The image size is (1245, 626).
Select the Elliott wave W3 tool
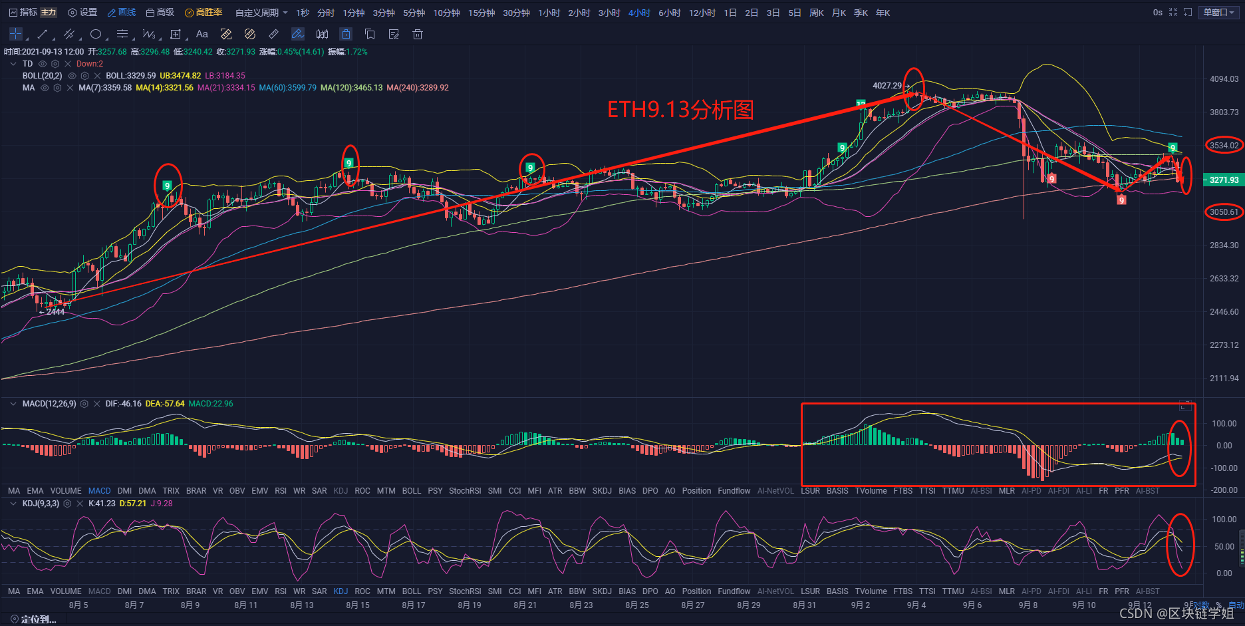point(149,34)
